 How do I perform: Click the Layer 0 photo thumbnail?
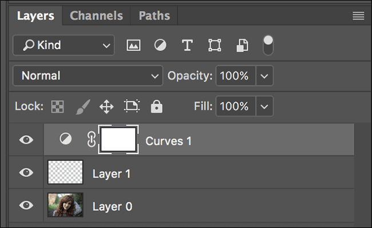tap(65, 205)
